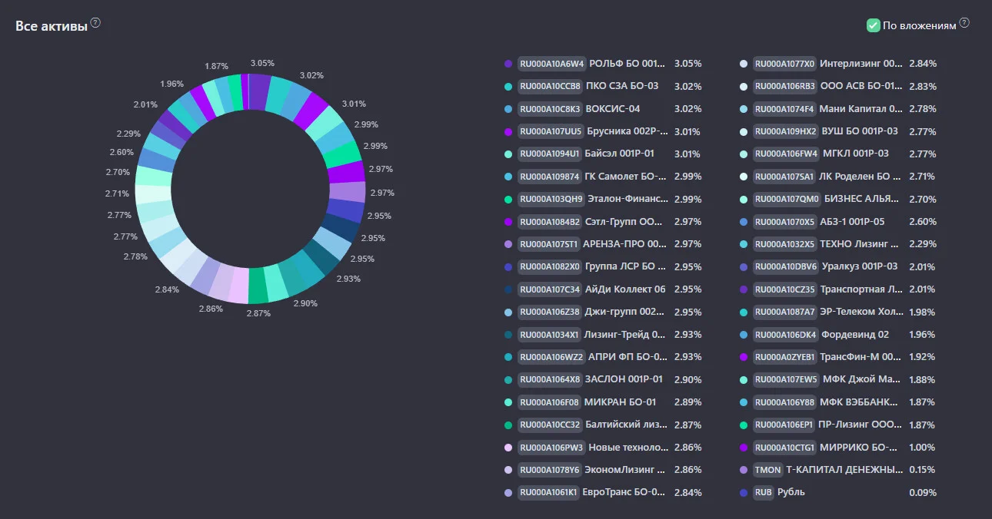
Task: Click the 3.02% label beside donut chart
Action: (x=311, y=75)
